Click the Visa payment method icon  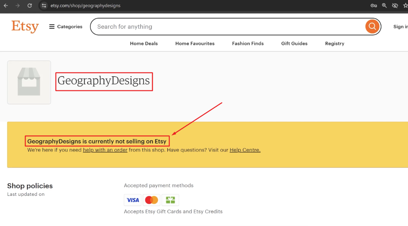tap(132, 200)
